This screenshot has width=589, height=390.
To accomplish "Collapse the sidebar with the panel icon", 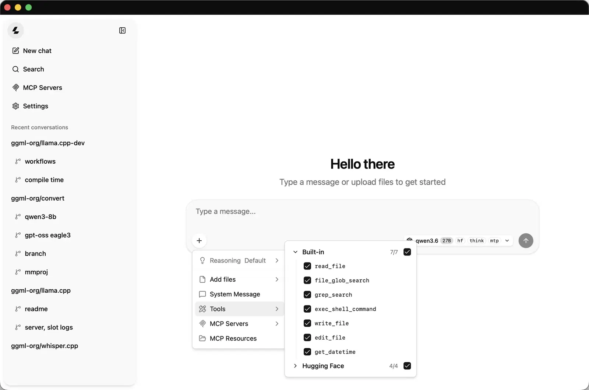I will pyautogui.click(x=123, y=30).
